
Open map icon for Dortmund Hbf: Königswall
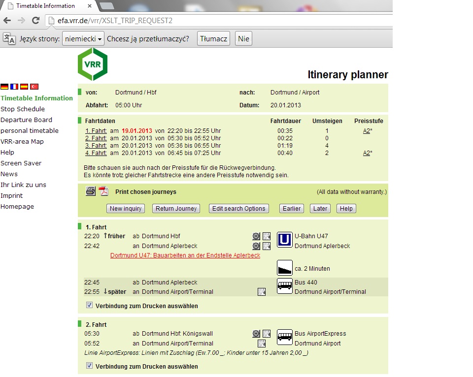click(267, 334)
